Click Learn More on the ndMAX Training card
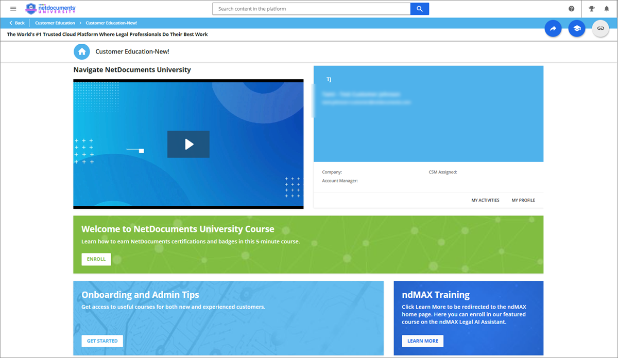The image size is (618, 358). tap(422, 341)
